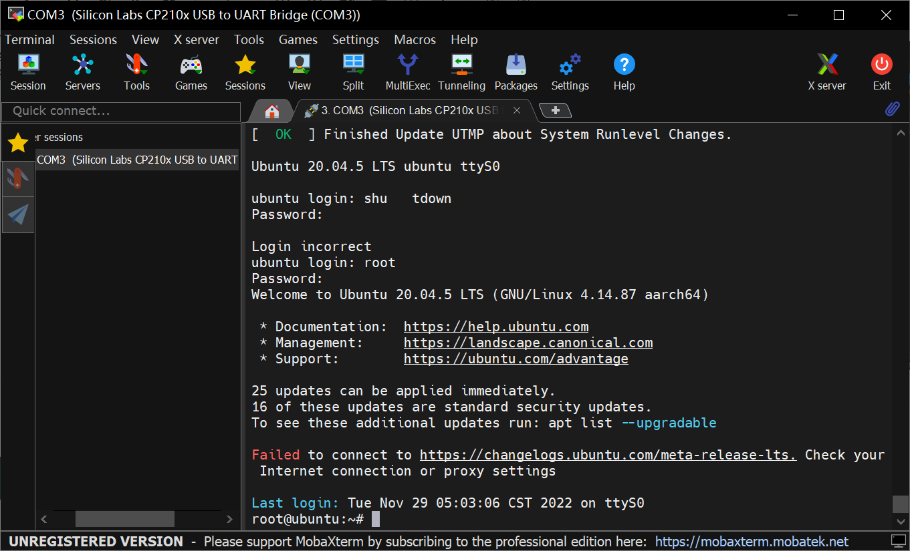Image resolution: width=910 pixels, height=551 pixels.
Task: Click the root@ubuntu:~# prompt line
Action: coord(308,519)
